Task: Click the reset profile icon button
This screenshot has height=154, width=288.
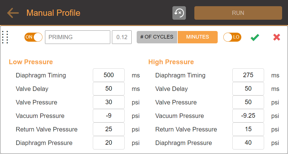Action: (179, 13)
